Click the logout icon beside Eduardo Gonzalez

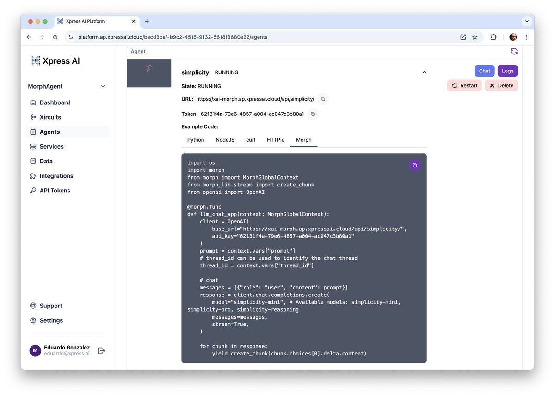click(102, 351)
